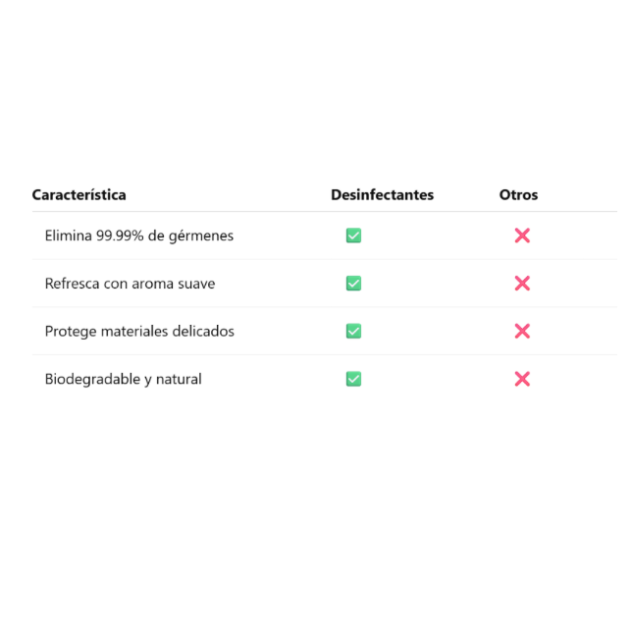The width and height of the screenshot is (632, 632).
Task: Click the 'Elimina 99.99% de gérmenes' row label
Action: [x=138, y=236]
